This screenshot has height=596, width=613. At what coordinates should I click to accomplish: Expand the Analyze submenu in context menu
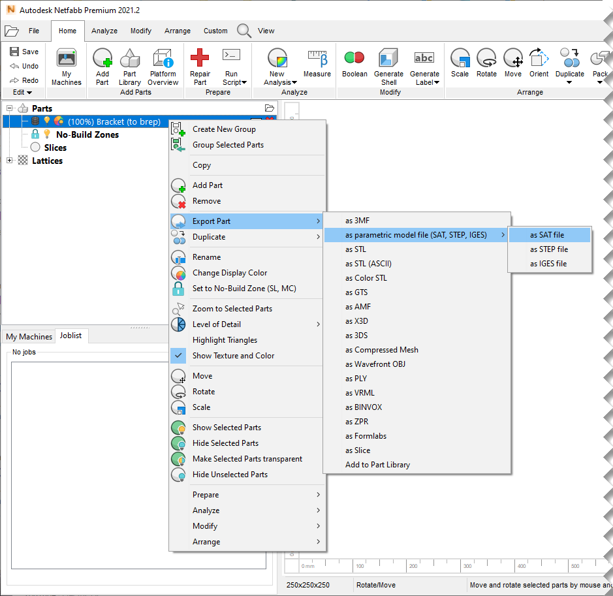[x=247, y=510]
